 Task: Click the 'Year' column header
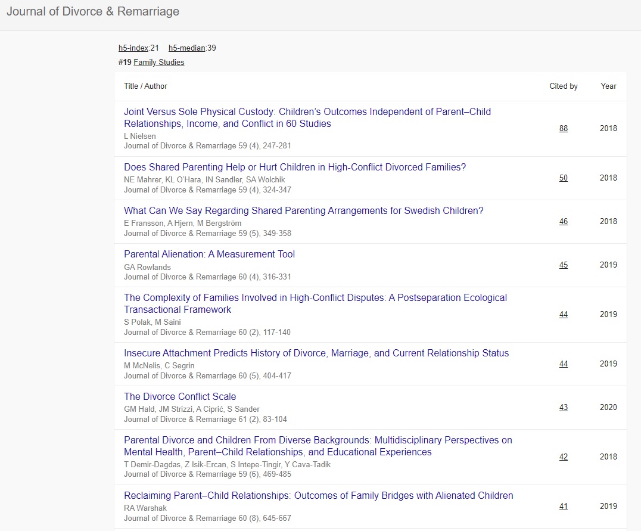click(608, 86)
